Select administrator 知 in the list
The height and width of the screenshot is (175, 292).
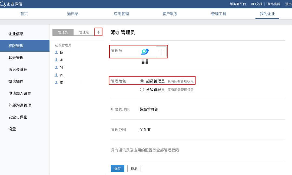click(x=62, y=82)
